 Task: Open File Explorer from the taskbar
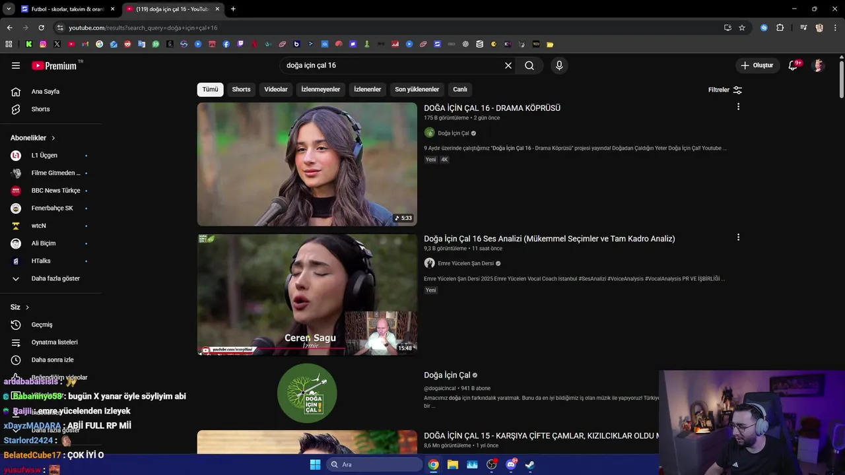(x=453, y=464)
